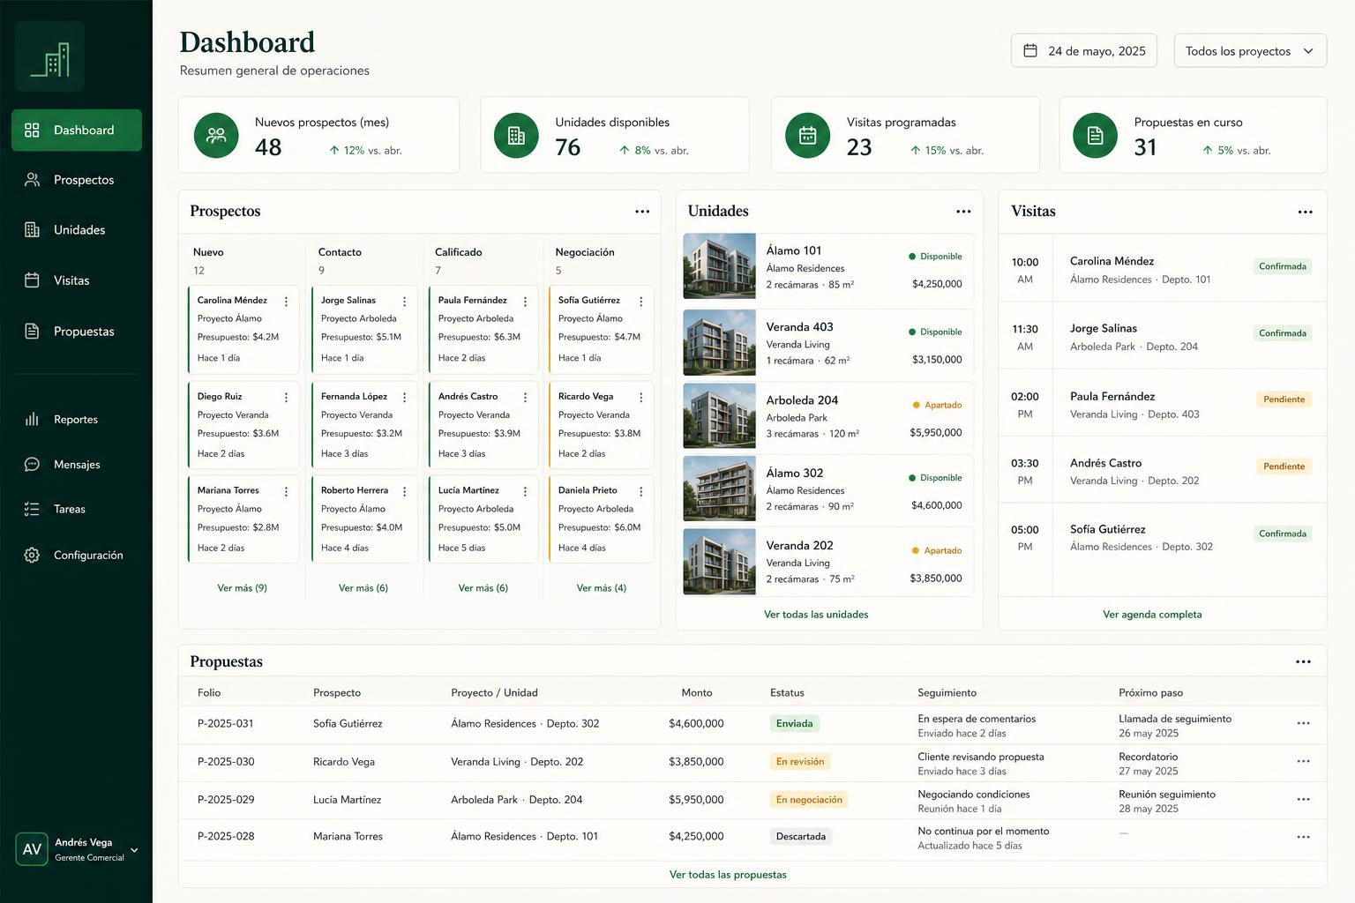Open the Sofía Gutiérrez prospect card kebab menu
Viewport: 1355px width, 903px height.
(x=640, y=302)
